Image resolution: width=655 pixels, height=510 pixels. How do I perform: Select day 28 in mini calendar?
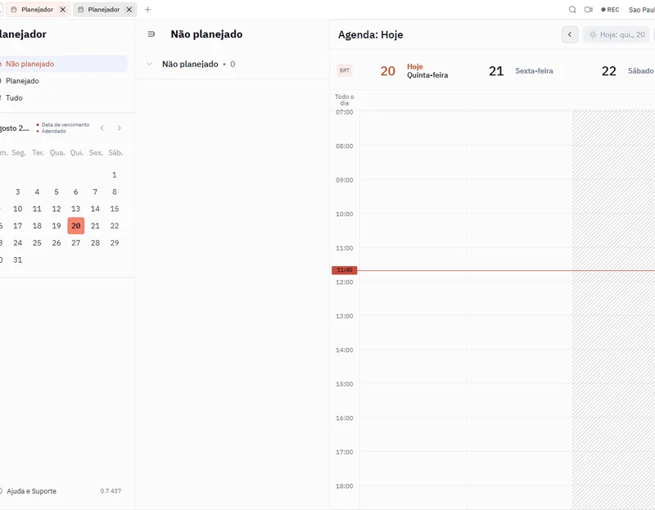point(95,243)
